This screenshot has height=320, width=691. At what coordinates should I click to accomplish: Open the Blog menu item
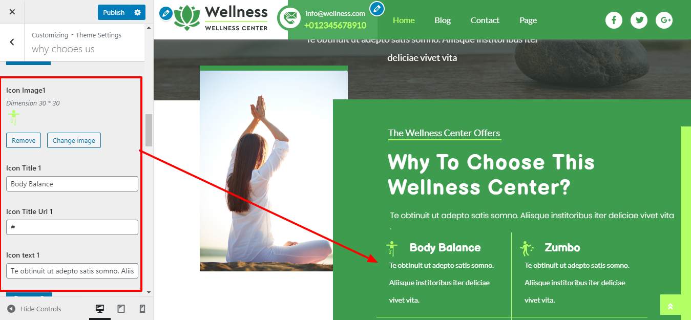click(443, 20)
